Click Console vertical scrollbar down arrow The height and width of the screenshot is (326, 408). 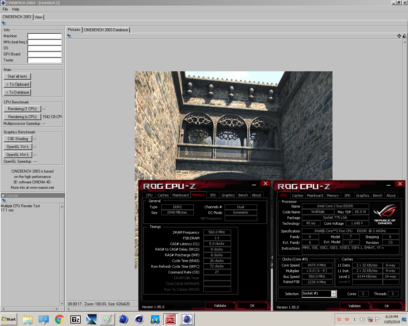62,304
